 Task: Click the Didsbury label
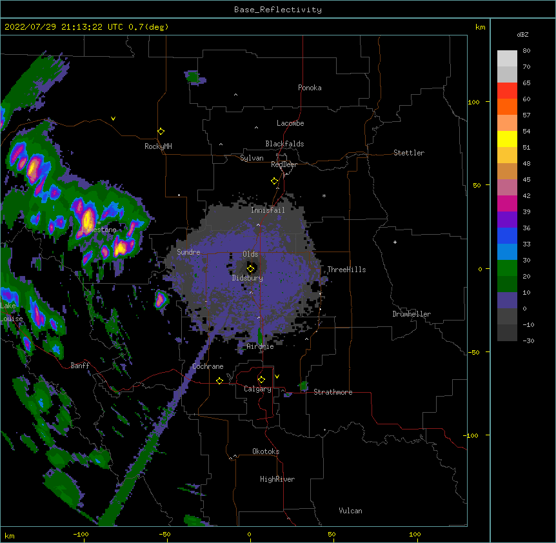tap(247, 278)
